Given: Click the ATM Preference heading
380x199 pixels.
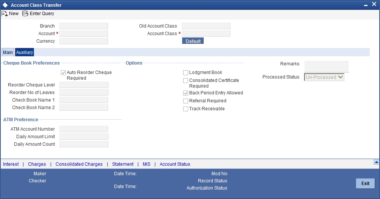Looking at the screenshot, I should click(21, 120).
